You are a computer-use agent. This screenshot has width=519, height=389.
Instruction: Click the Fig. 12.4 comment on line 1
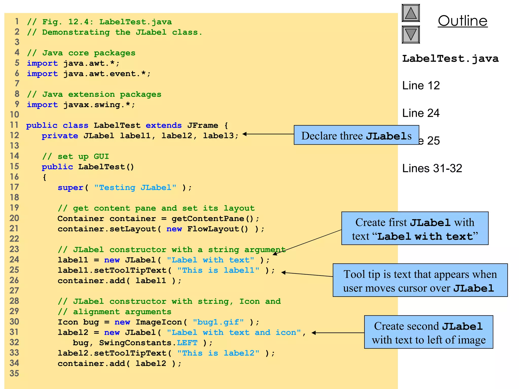click(x=99, y=22)
